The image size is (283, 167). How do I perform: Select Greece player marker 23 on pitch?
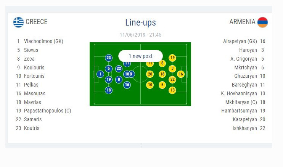pos(108,58)
